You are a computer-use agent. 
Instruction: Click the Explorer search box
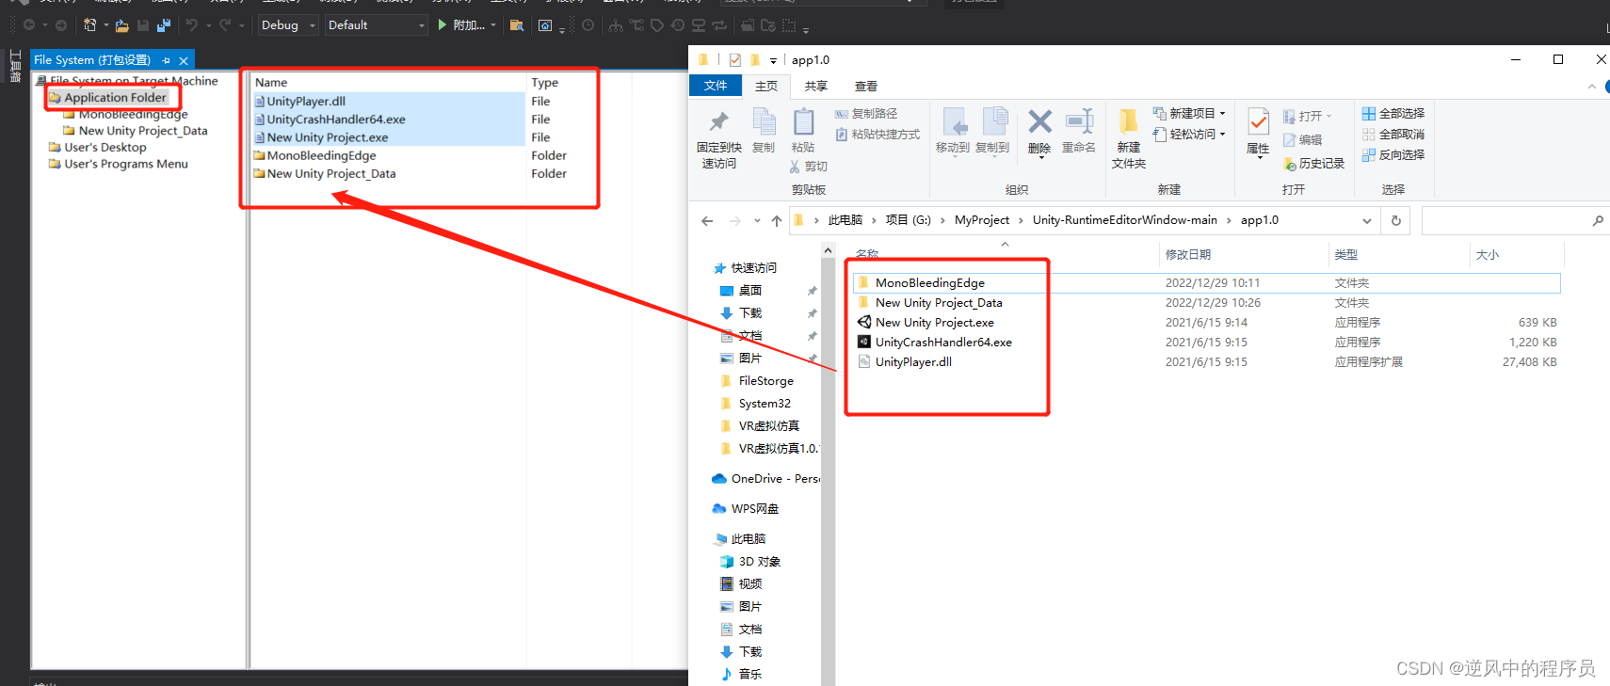click(1514, 221)
